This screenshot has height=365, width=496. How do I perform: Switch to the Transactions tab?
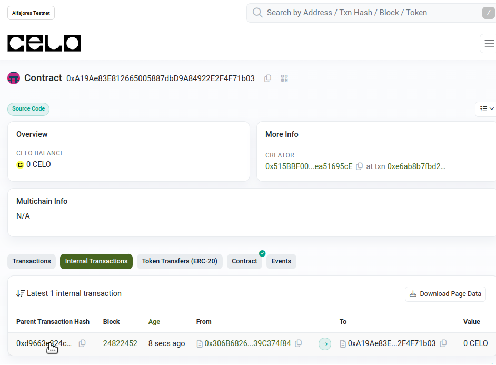click(32, 261)
